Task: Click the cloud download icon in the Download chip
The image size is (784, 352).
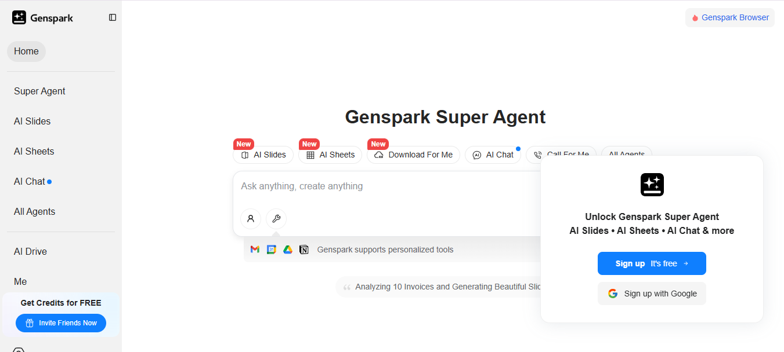Action: pyautogui.click(x=379, y=155)
